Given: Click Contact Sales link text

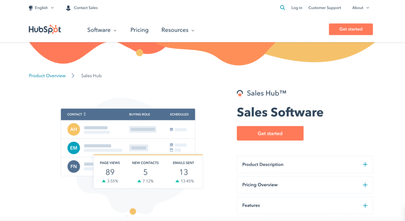Looking at the screenshot, I should (x=86, y=8).
